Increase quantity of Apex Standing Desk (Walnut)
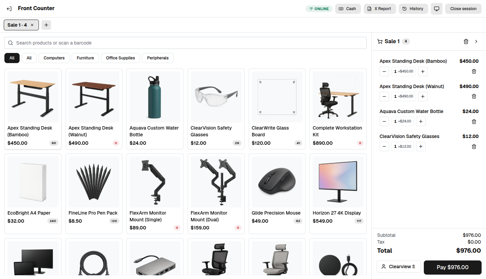Viewport: 486px width, 279px height. coord(423,96)
